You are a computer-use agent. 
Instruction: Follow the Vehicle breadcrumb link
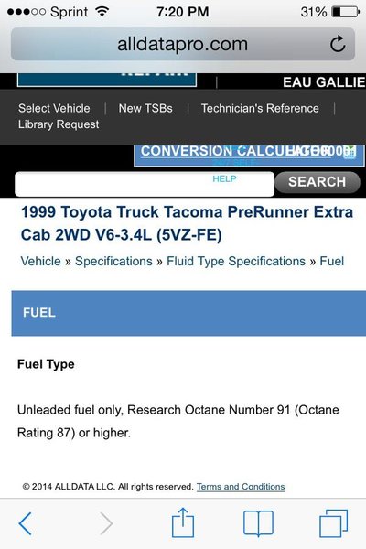click(40, 261)
